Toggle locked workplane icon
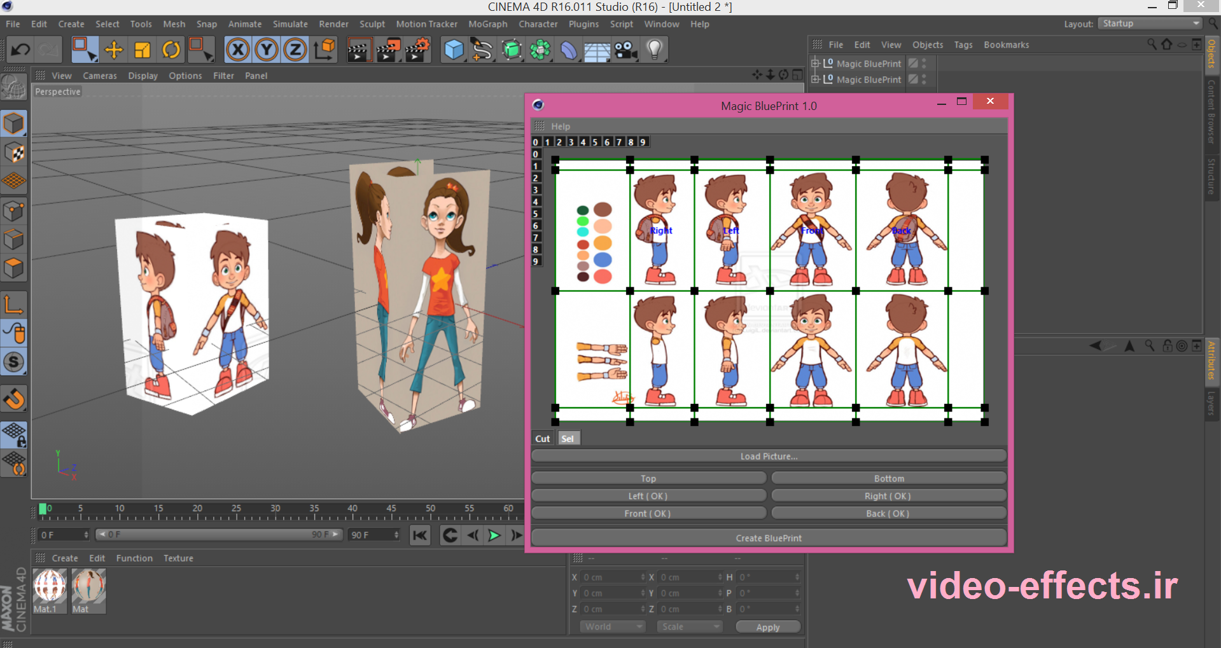 tap(14, 434)
